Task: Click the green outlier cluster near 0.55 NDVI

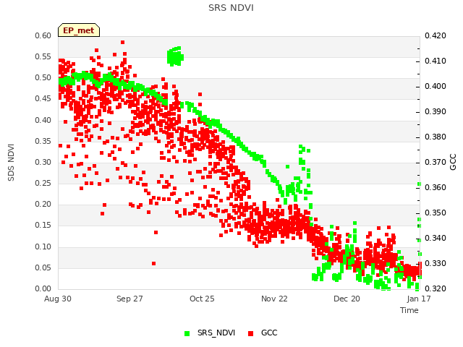Action: point(175,56)
